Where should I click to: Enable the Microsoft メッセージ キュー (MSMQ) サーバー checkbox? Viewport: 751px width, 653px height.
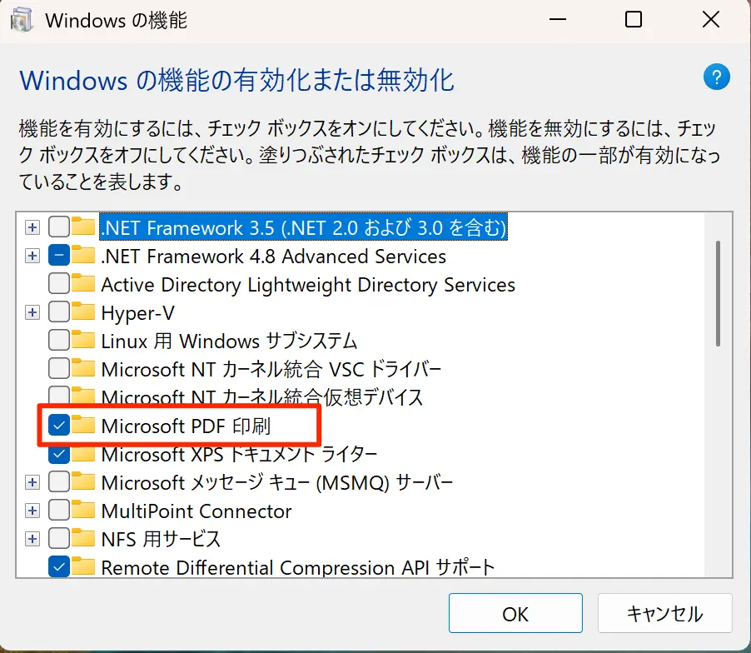59,482
